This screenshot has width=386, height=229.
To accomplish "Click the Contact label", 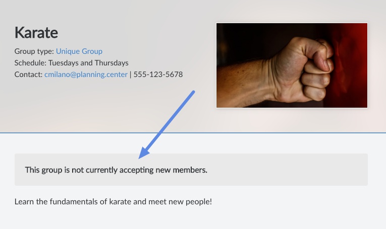I will pos(28,74).
